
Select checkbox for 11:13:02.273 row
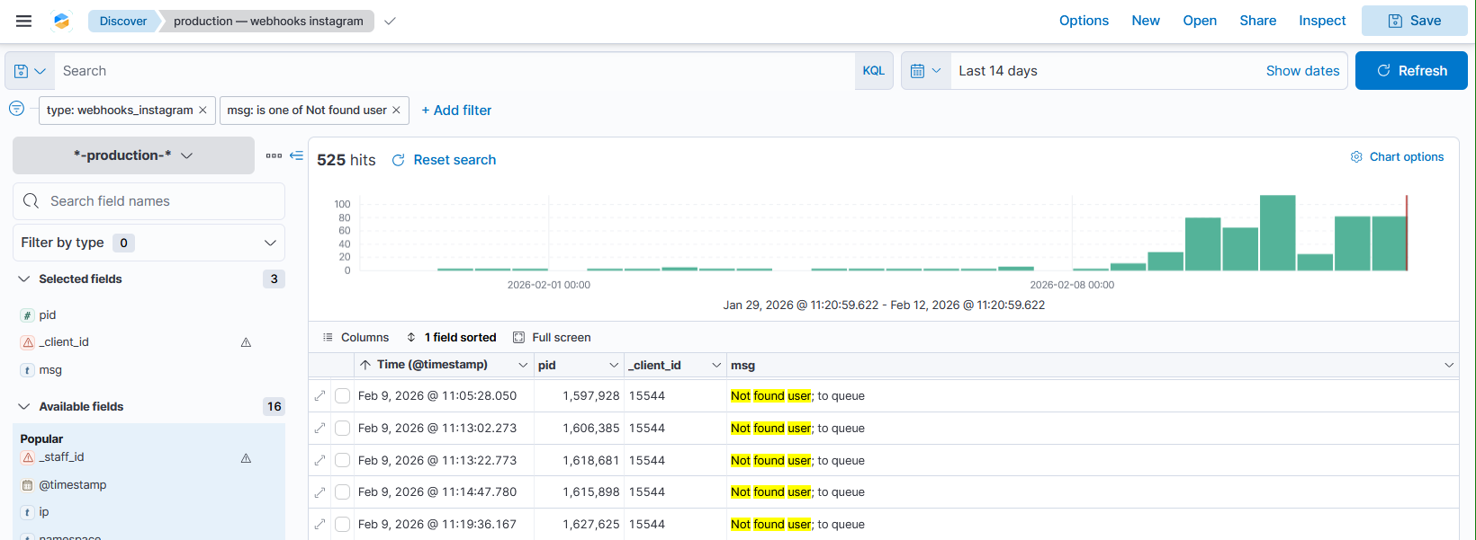click(342, 428)
